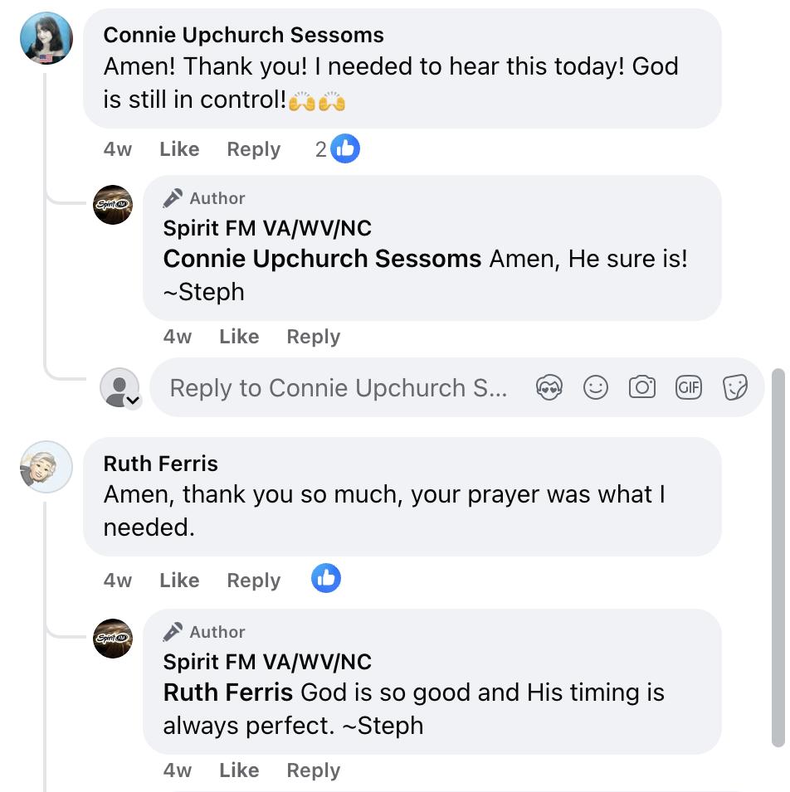View reactions on Connie's comment
This screenshot has height=792, width=790.
[x=338, y=149]
